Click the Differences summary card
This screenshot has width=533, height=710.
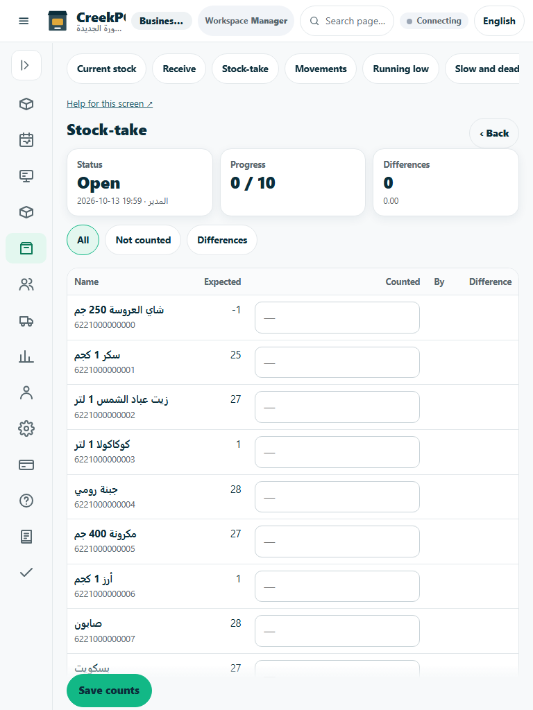click(x=446, y=182)
